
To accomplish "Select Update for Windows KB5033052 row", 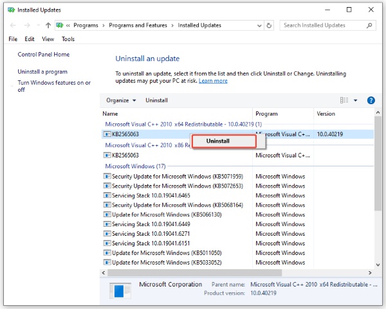I will click(237, 263).
